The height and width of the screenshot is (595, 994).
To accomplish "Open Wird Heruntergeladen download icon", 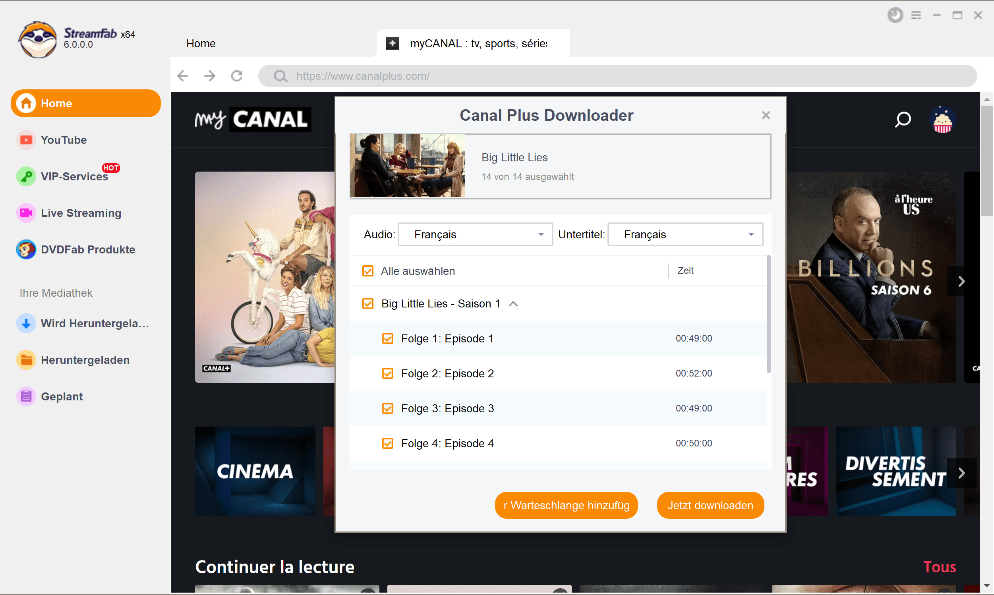I will click(x=26, y=323).
